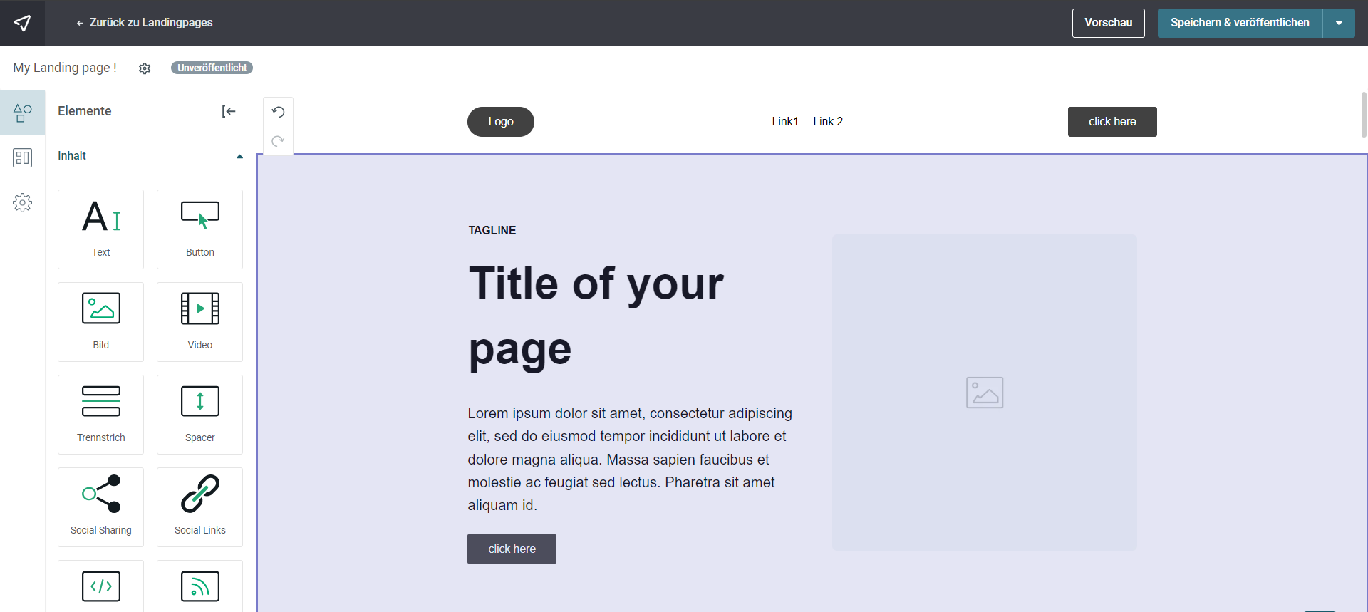Viewport: 1368px width, 612px height.
Task: Choose the Social Sharing element
Action: click(100, 507)
